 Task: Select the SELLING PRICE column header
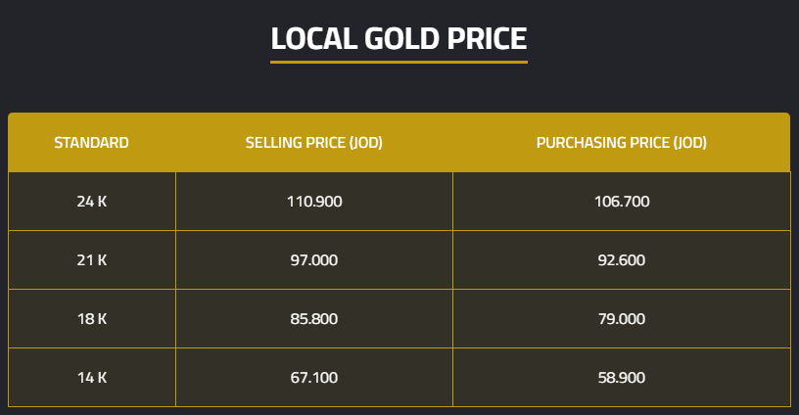coord(313,143)
